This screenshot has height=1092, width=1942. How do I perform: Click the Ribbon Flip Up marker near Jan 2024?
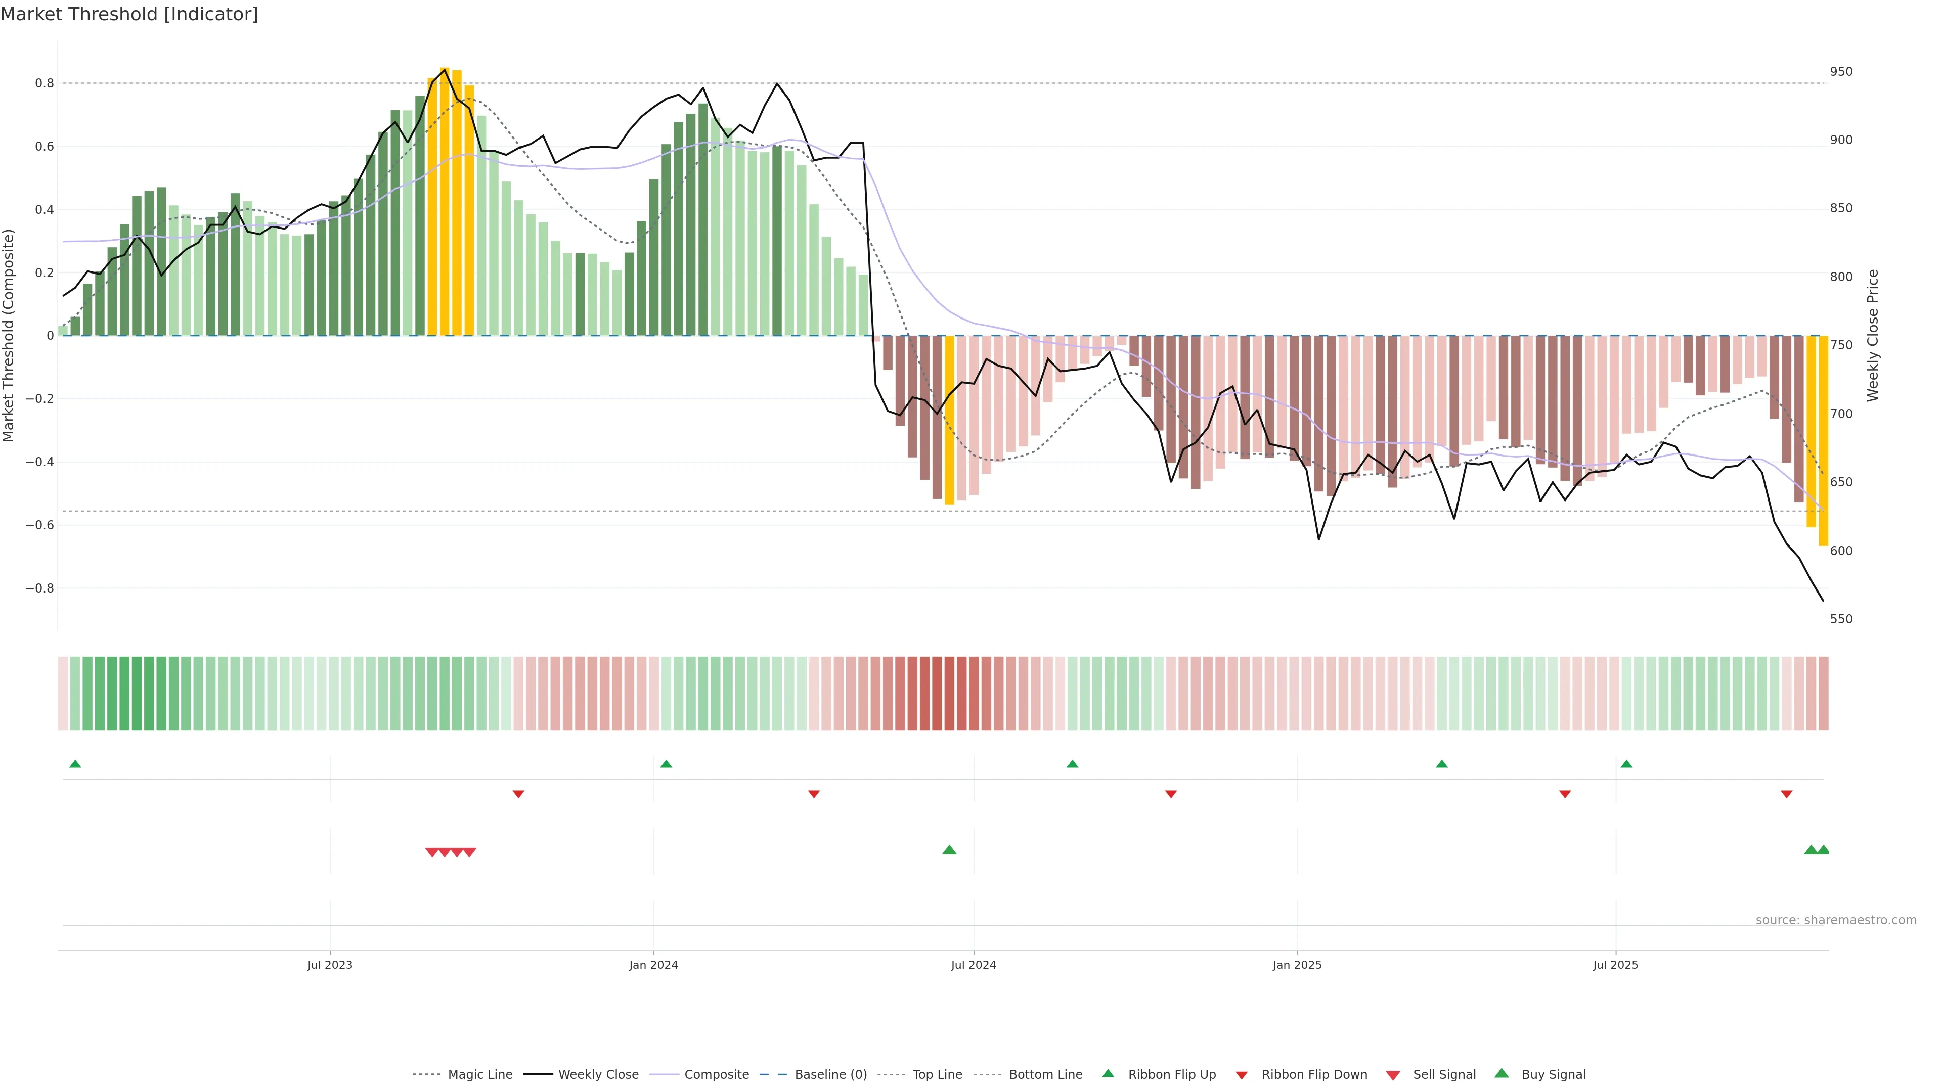point(666,764)
